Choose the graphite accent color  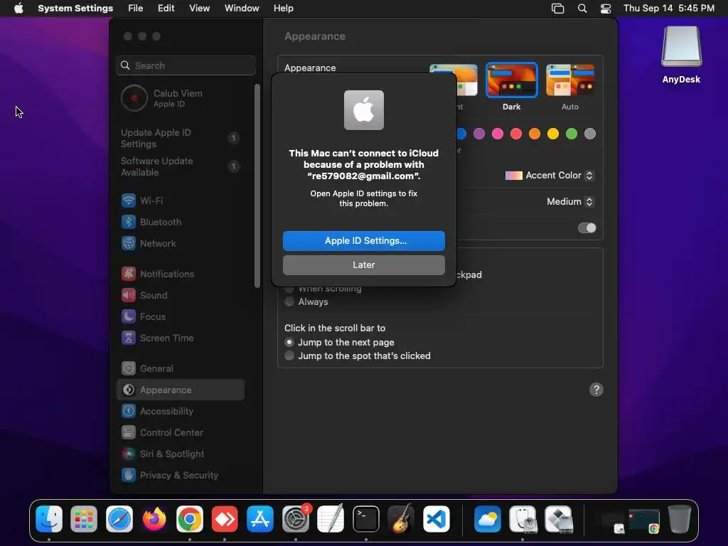tap(590, 134)
